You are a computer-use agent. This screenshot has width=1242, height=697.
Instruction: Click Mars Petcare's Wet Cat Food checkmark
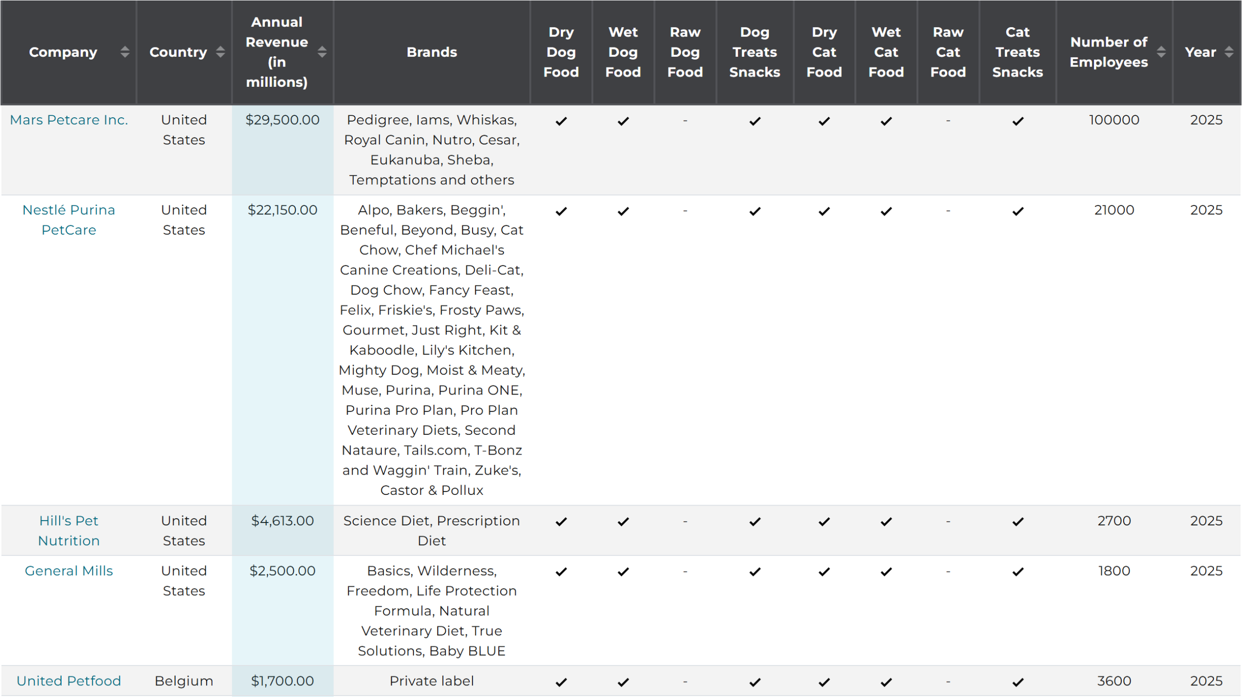pyautogui.click(x=886, y=121)
